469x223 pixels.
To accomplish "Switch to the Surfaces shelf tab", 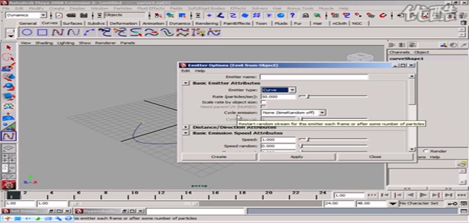I will pyautogui.click(x=73, y=23).
